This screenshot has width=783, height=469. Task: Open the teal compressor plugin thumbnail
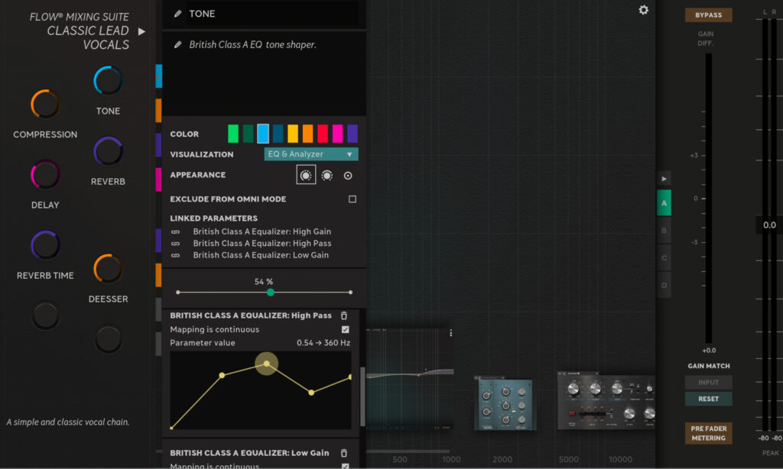[505, 403]
